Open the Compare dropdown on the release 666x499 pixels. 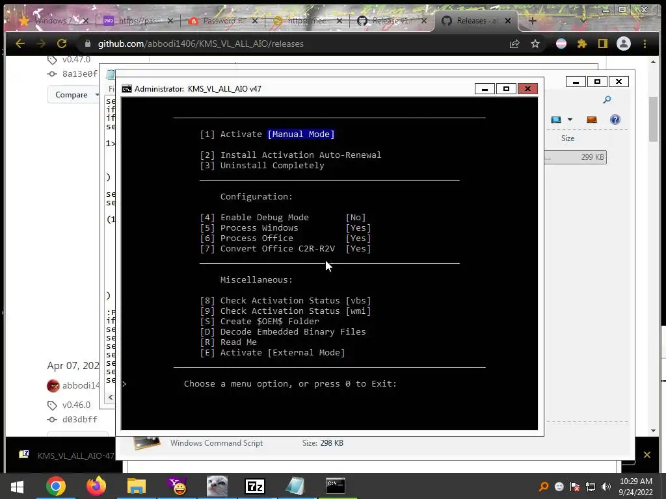point(73,95)
